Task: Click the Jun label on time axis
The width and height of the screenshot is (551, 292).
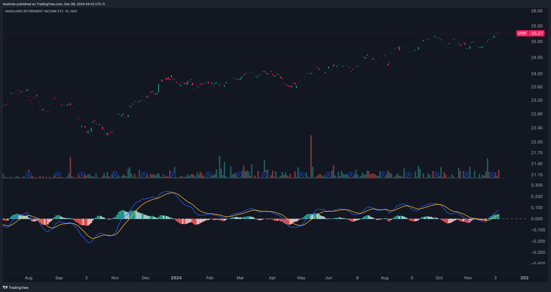Action: [x=328, y=278]
